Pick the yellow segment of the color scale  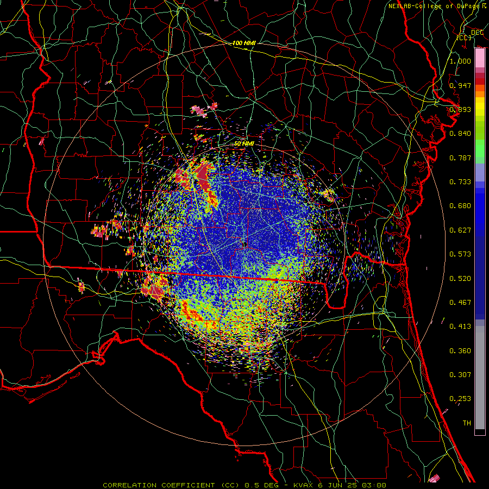coord(480,106)
